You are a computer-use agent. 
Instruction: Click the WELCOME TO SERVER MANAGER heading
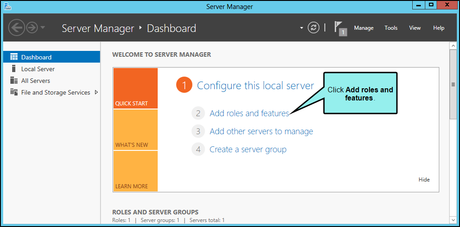coord(162,54)
